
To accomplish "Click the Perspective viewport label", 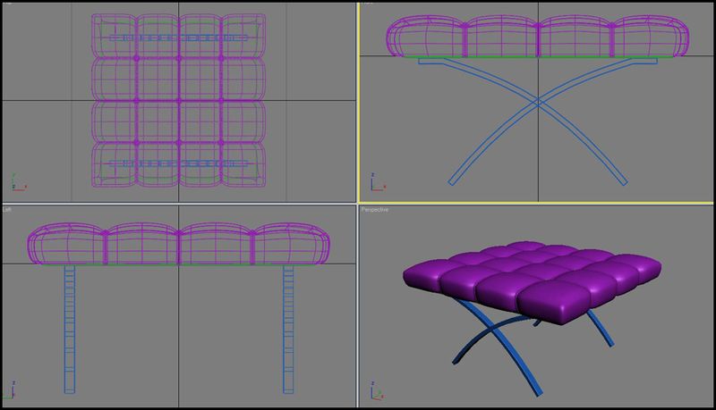I will (374, 210).
